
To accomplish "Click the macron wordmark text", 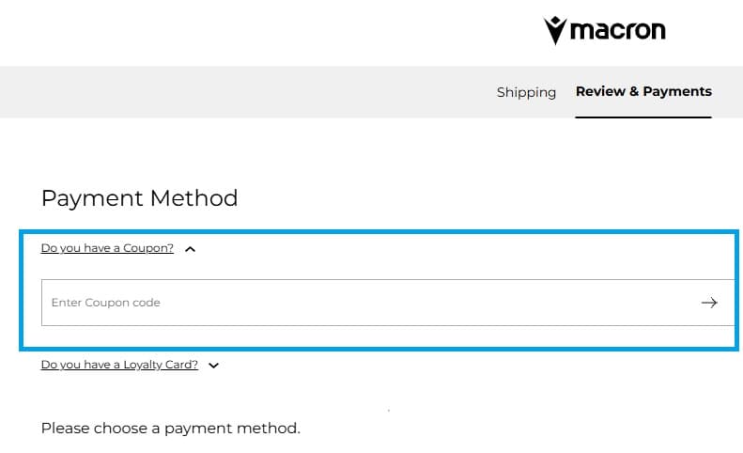I will pos(618,30).
